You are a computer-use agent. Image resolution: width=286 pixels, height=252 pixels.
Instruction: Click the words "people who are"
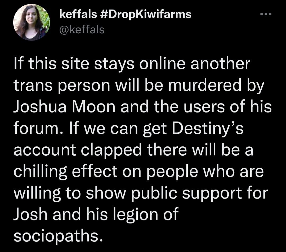[x=205, y=172]
